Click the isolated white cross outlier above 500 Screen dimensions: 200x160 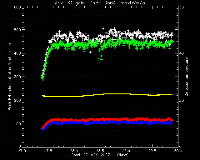pos(103,28)
